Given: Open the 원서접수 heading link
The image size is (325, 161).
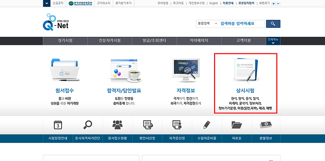Looking at the screenshot, I should tap(65, 91).
